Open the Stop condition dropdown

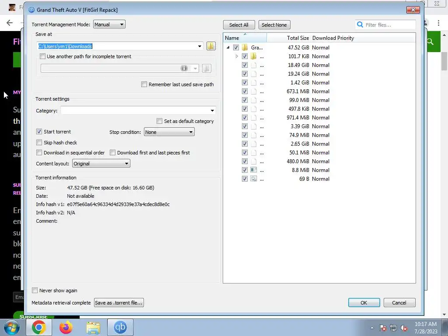pyautogui.click(x=169, y=132)
